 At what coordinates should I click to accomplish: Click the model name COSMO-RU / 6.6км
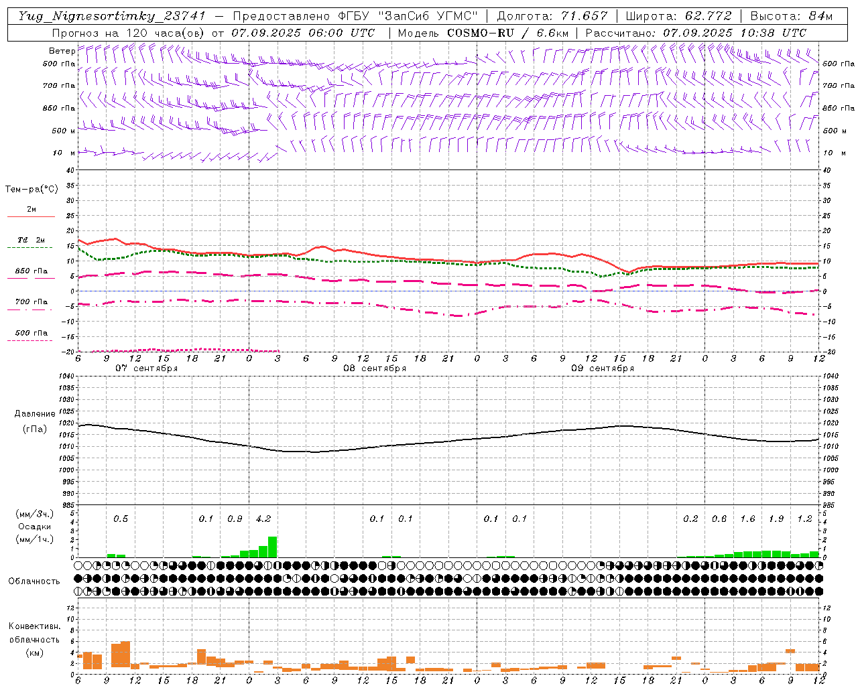pos(507,33)
